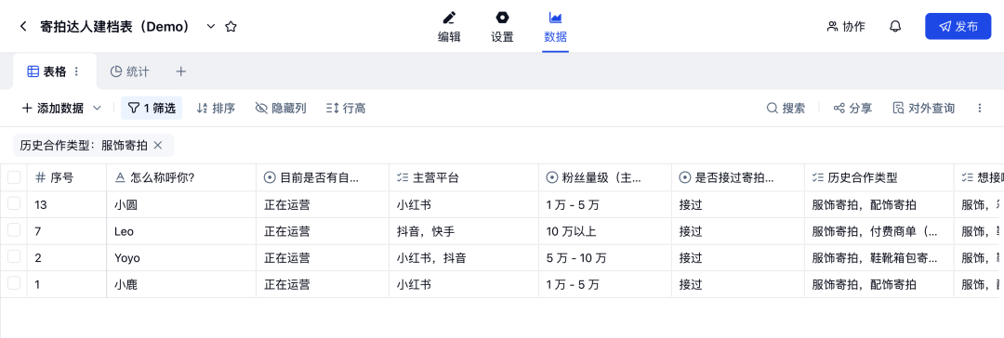Screen dimensions: 1004x338
Task: Open the title dropdown next to 寄拍达人建档表
Action: 211,26
